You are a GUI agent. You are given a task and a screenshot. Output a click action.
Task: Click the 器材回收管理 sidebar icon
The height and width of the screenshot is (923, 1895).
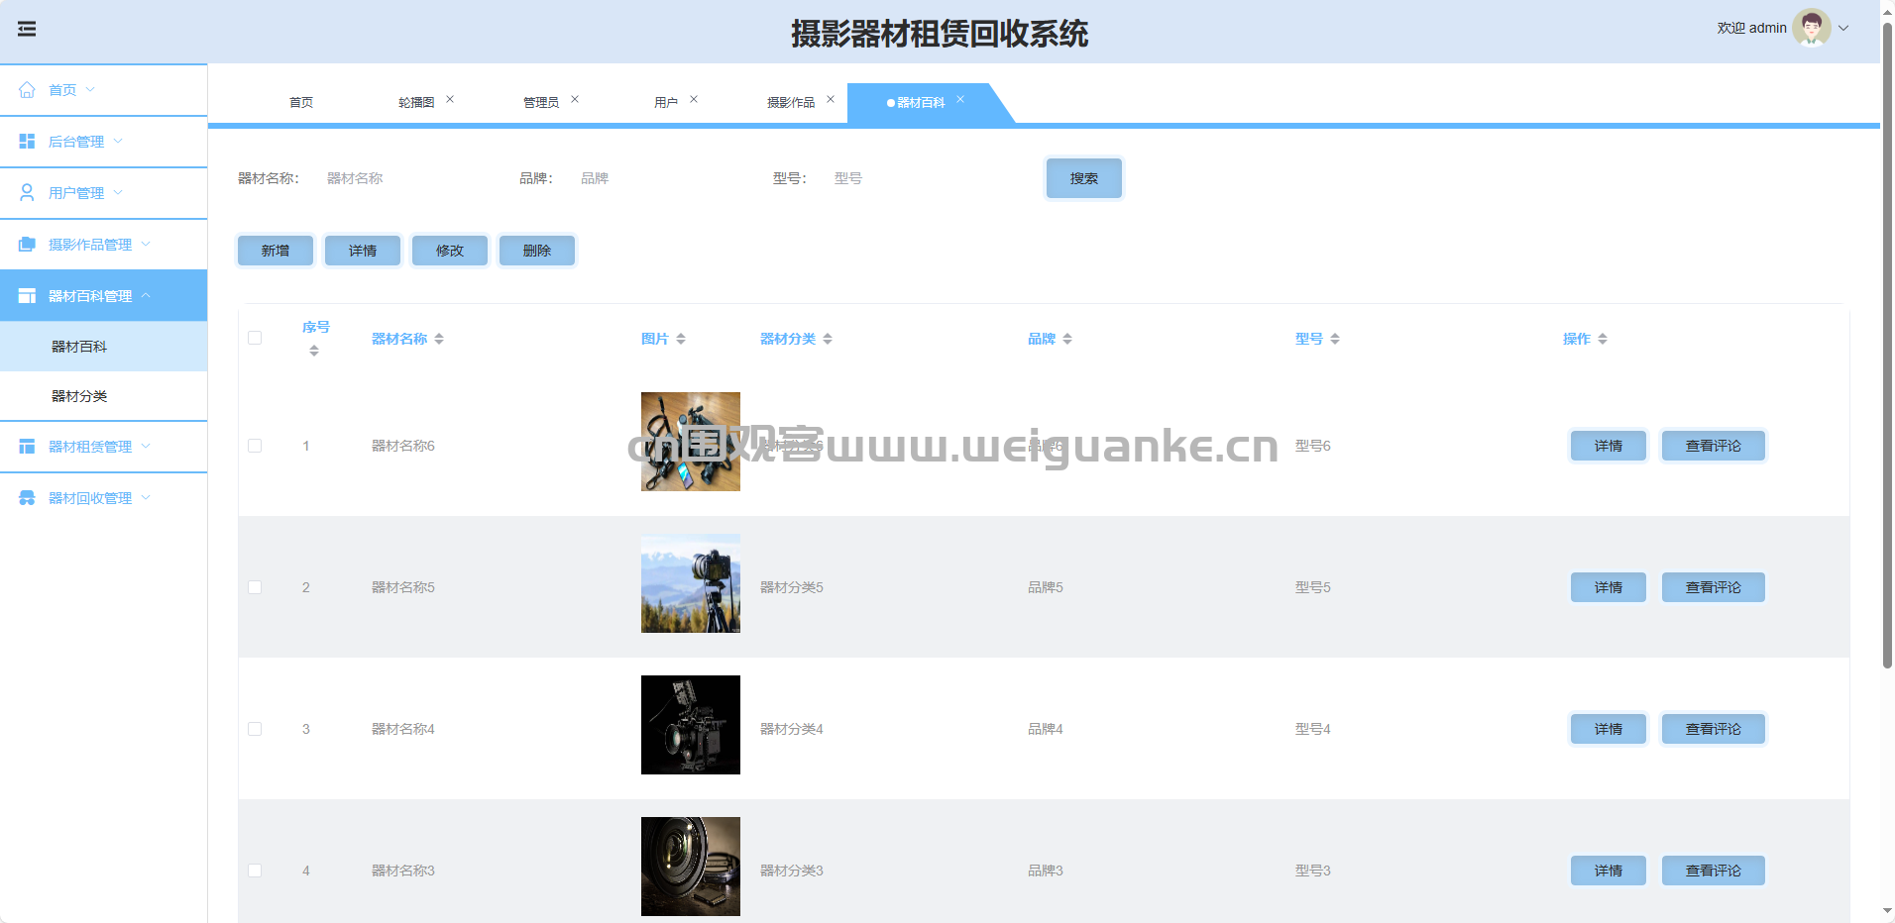point(27,498)
